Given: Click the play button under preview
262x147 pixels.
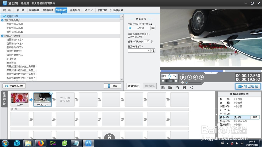Looking at the screenshot, I should click(x=183, y=77).
